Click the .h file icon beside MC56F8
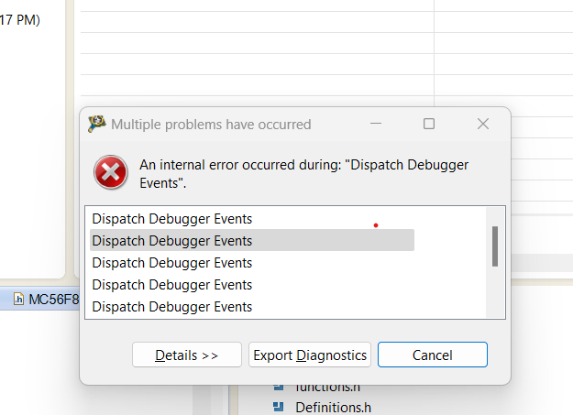This screenshot has height=415, width=573. click(18, 300)
